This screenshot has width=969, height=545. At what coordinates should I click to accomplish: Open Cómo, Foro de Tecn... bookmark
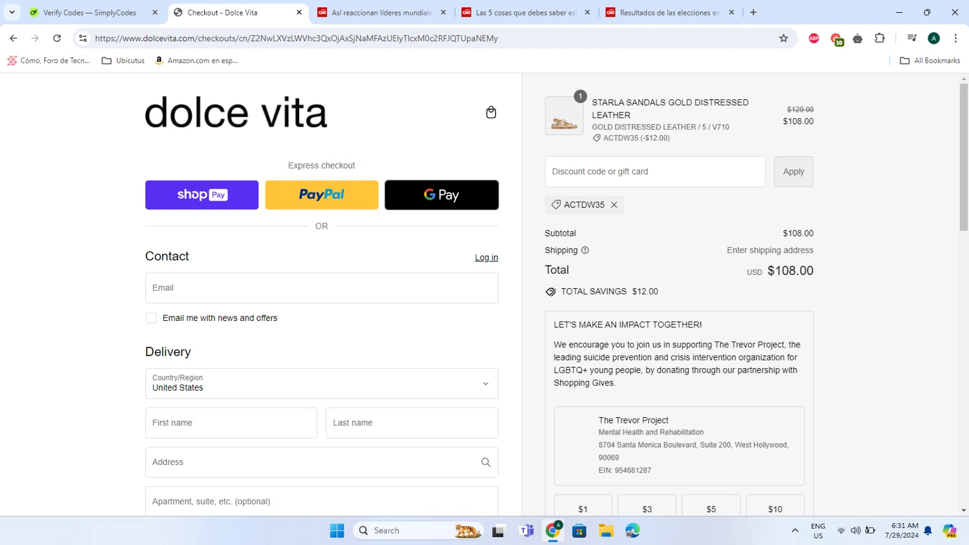point(48,61)
